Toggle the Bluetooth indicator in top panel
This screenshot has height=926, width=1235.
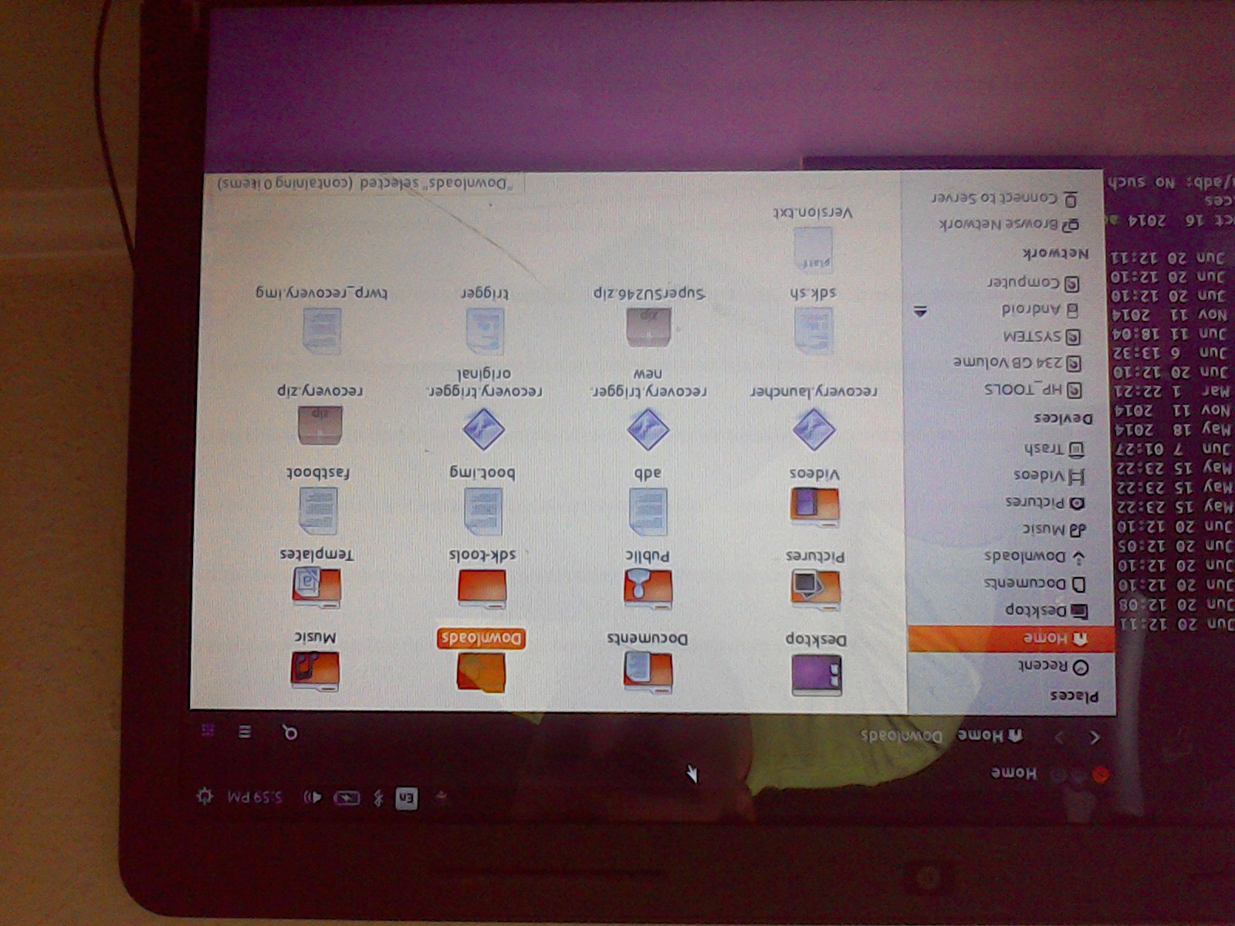pyautogui.click(x=378, y=798)
